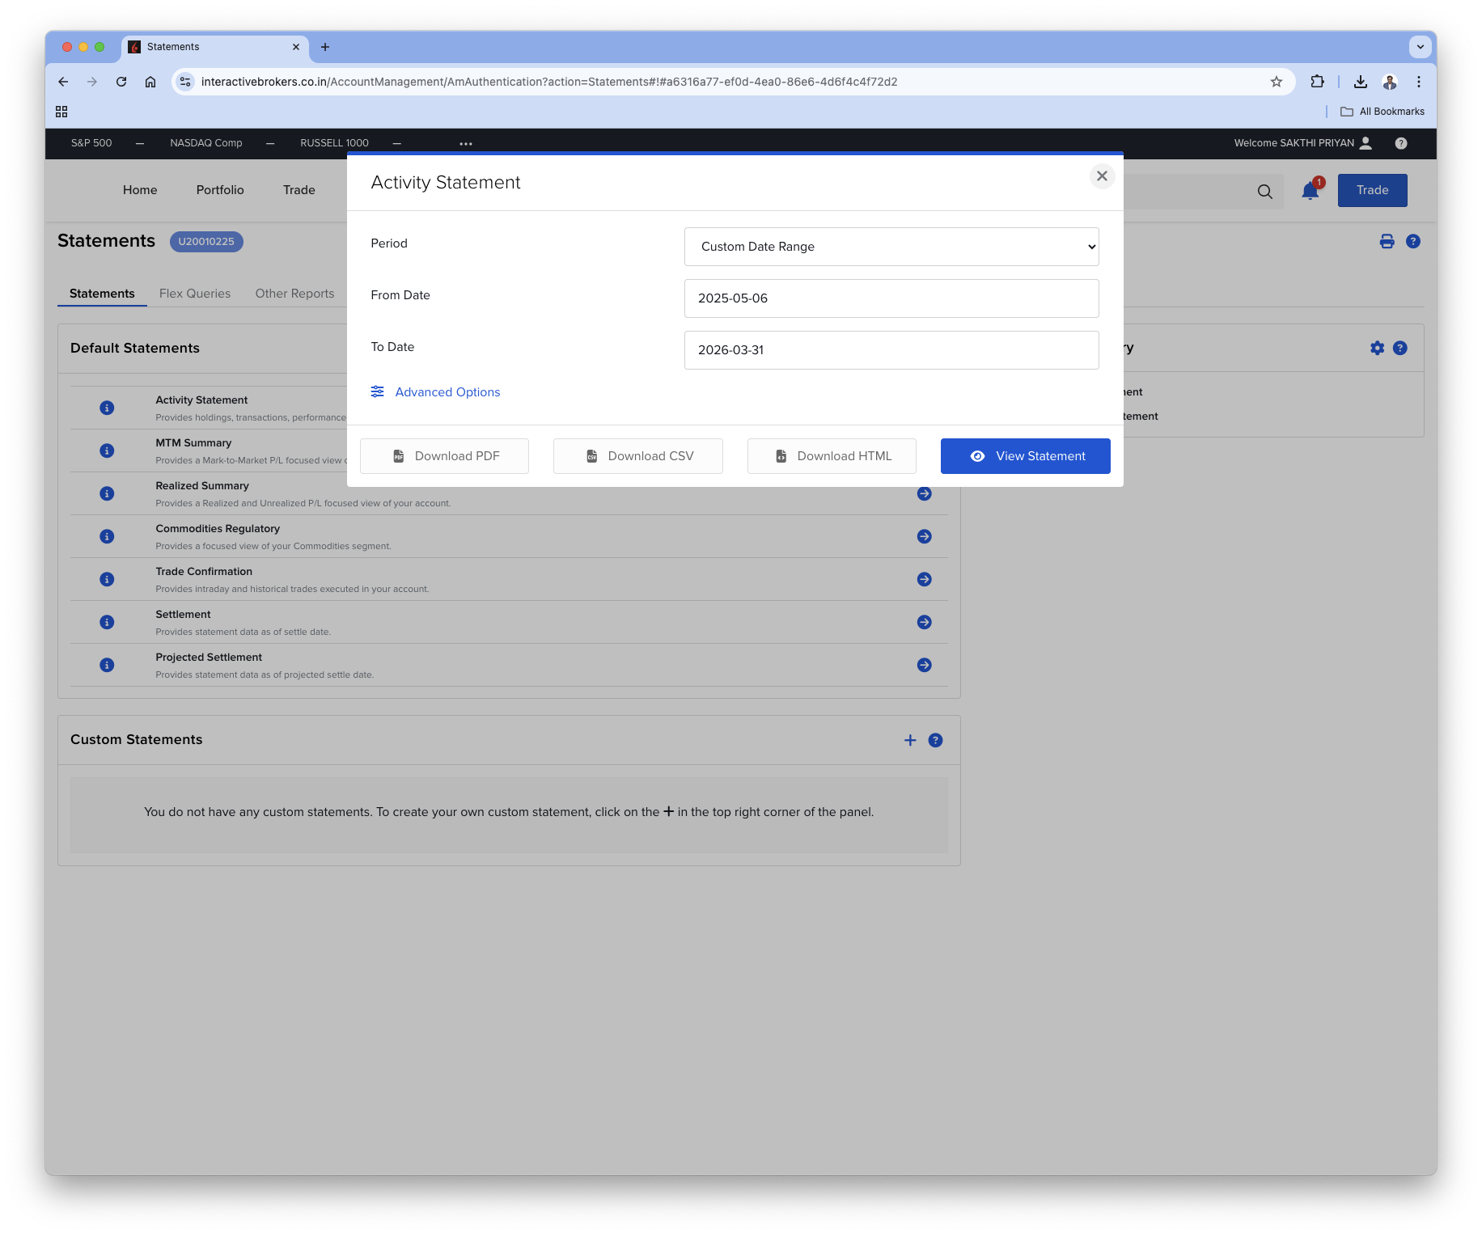Open the ellipsis menu in the ticker bar
Viewport: 1482px width, 1235px height.
(x=465, y=143)
